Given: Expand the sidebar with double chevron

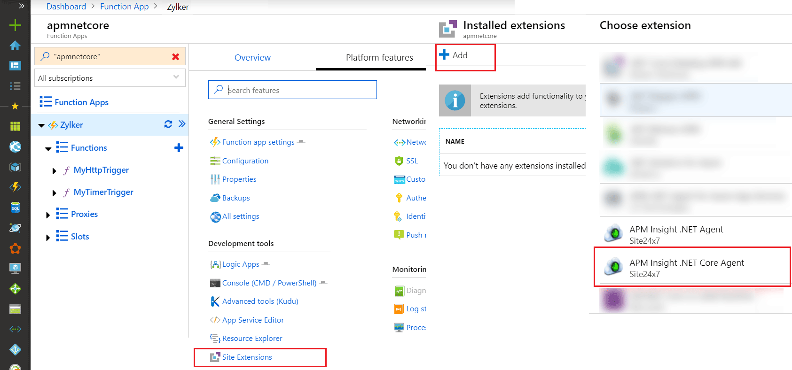Looking at the screenshot, I should pos(21,6).
